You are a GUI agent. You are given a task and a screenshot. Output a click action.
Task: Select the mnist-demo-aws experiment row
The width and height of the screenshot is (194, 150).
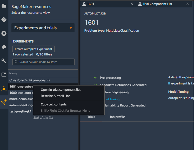click(21, 99)
